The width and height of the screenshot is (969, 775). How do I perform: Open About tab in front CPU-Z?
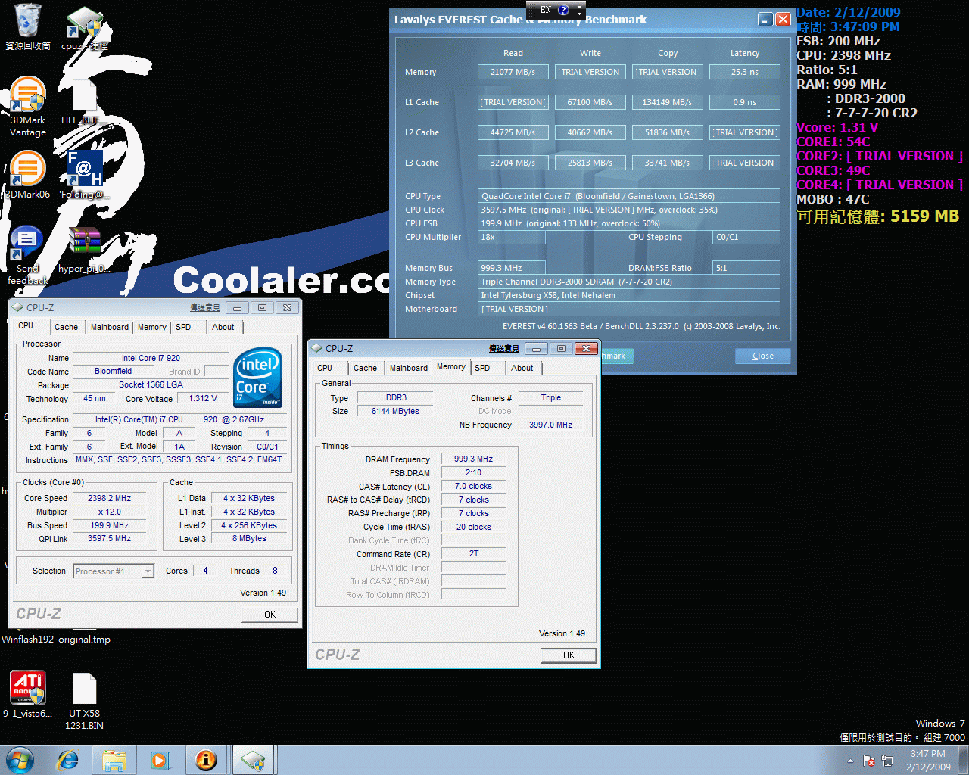point(522,368)
